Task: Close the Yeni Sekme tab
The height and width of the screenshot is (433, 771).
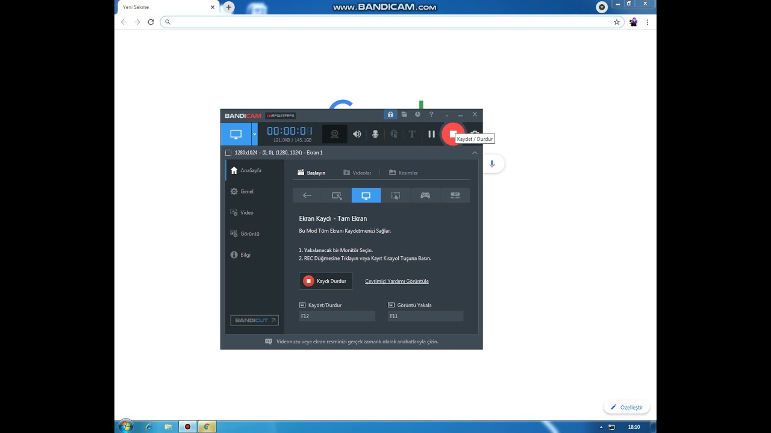Action: 213,7
